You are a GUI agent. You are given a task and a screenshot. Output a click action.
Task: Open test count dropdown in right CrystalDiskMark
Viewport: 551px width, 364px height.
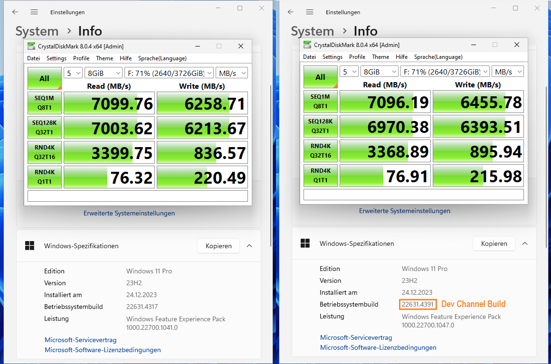[x=349, y=72]
